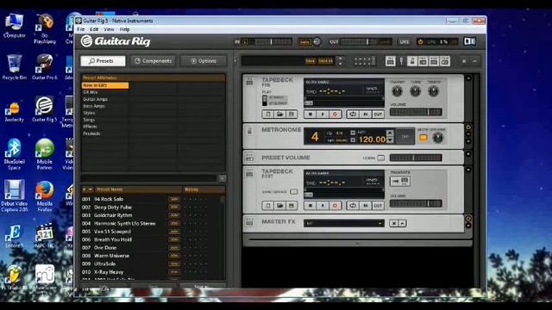
Task: Increase the metronome BPM with up arrow
Action: point(390,133)
